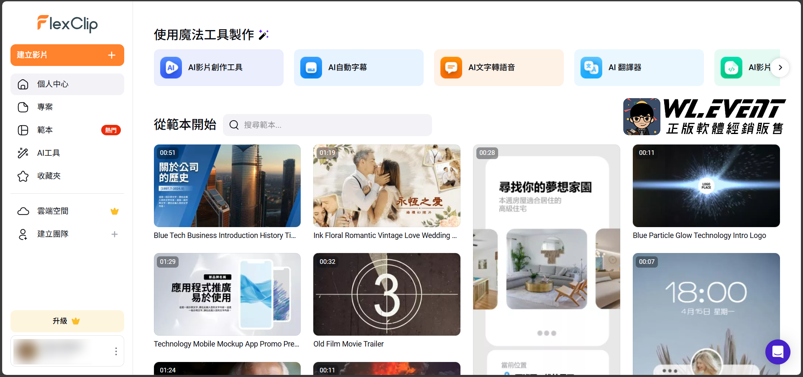Image resolution: width=803 pixels, height=377 pixels.
Task: Click the 建立影片 create video button
Action: pyautogui.click(x=67, y=55)
